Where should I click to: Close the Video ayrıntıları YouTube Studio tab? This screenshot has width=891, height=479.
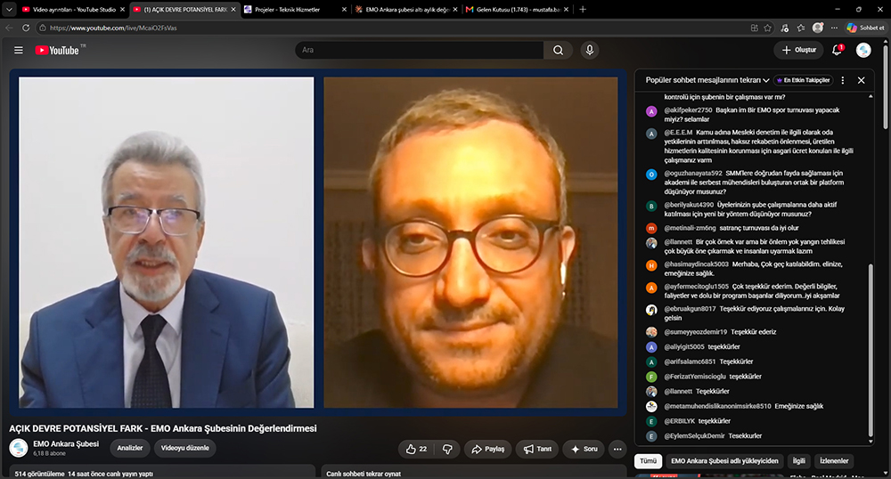coord(122,10)
